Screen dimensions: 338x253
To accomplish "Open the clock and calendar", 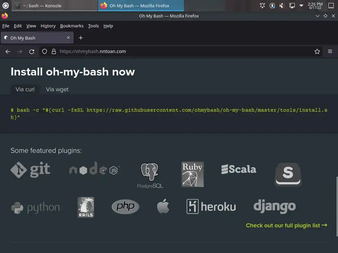I will point(315,6).
